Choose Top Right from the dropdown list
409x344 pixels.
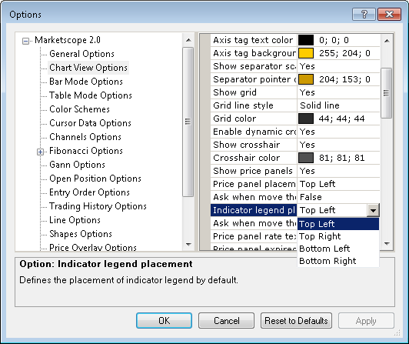click(338, 236)
